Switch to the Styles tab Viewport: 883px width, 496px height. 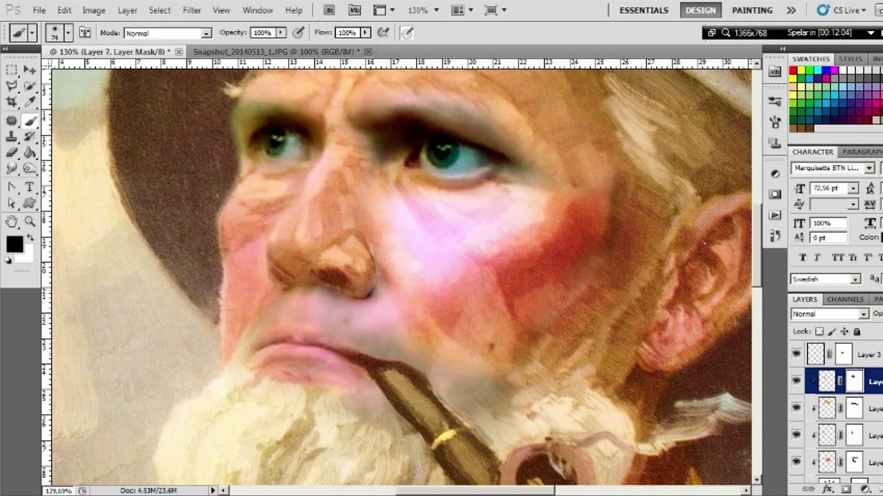click(x=851, y=59)
